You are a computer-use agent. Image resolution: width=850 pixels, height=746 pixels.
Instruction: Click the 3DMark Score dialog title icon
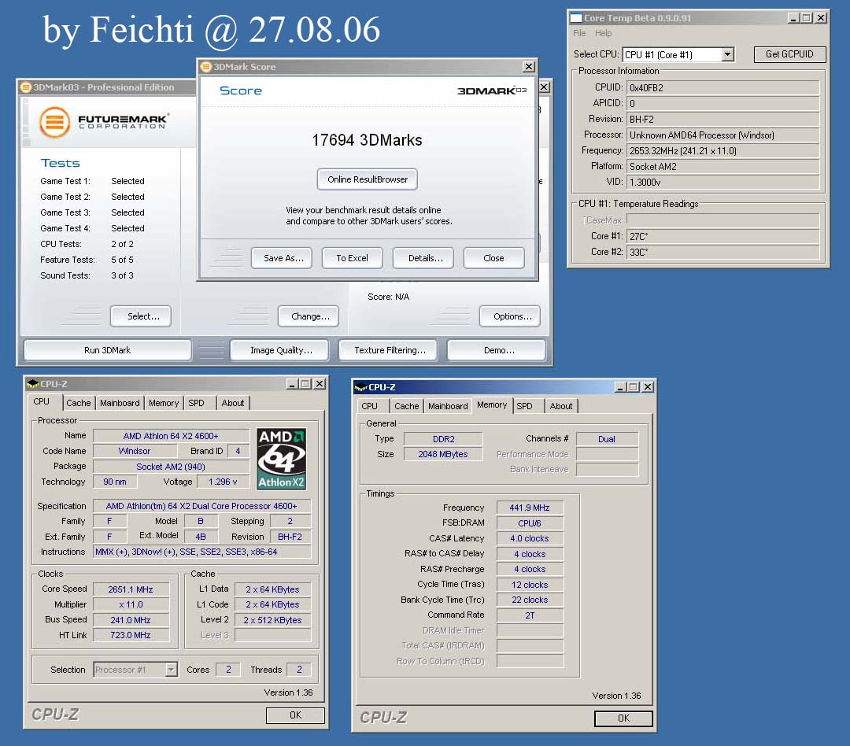[206, 67]
